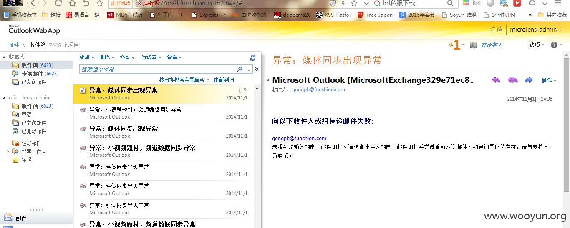Click the shield security icon in address bar
Image resolution: width=570 pixels, height=228 pixels.
pos(333,3)
